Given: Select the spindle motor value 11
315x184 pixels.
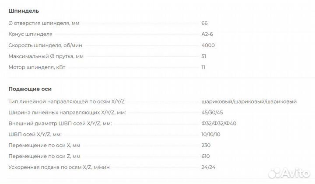Looking at the screenshot, I should (203, 67).
